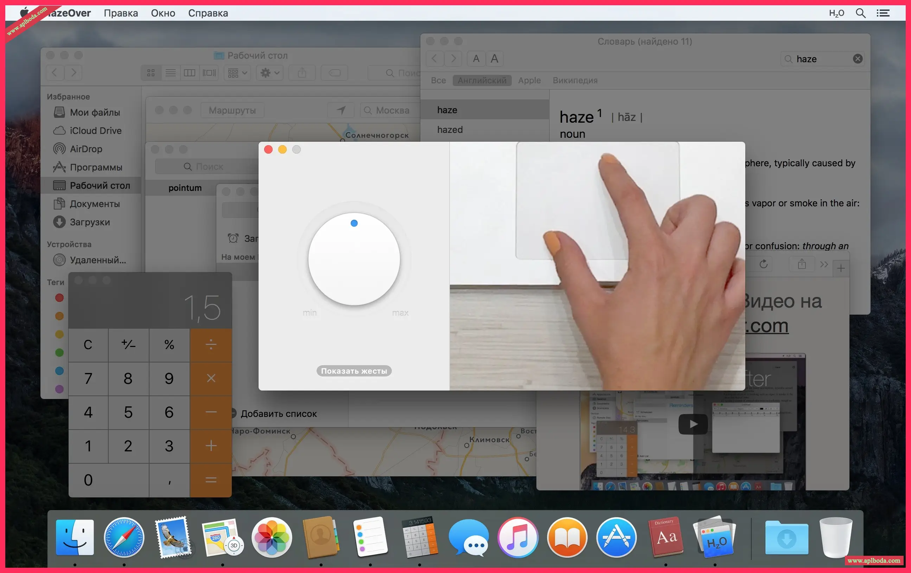Open Dictionary app in the Dock
The height and width of the screenshot is (573, 911).
tap(665, 537)
